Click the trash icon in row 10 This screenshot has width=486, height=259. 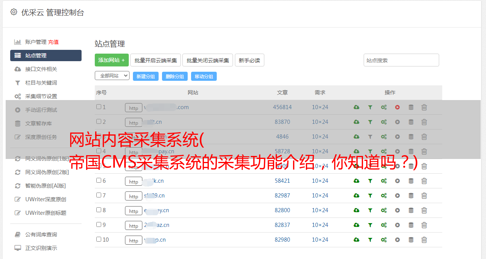pos(424,240)
